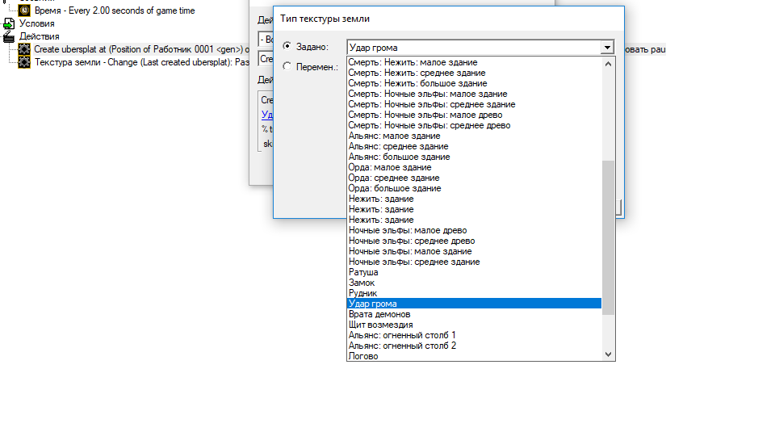The width and height of the screenshot is (775, 436).
Task: Select Время - Every 2.00 seconds event
Action: pyautogui.click(x=115, y=10)
